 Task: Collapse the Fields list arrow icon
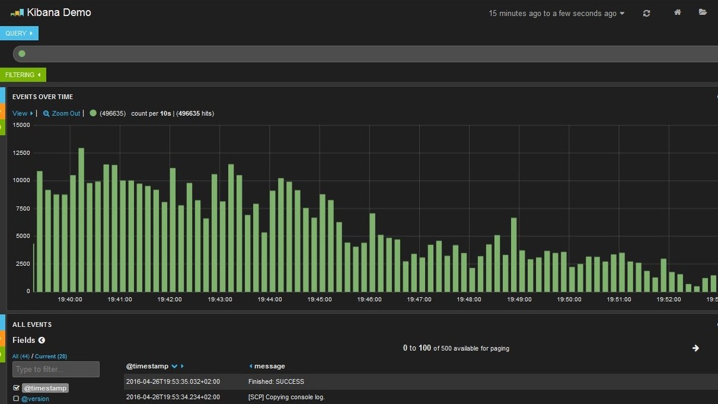pyautogui.click(x=42, y=340)
